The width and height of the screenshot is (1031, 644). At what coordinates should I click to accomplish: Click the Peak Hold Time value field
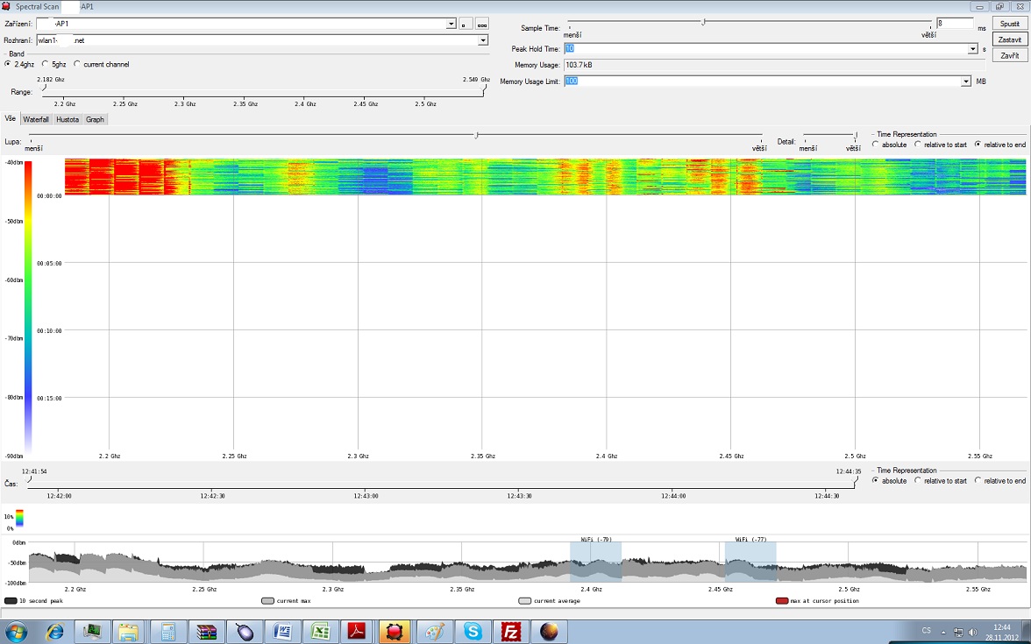pyautogui.click(x=765, y=49)
